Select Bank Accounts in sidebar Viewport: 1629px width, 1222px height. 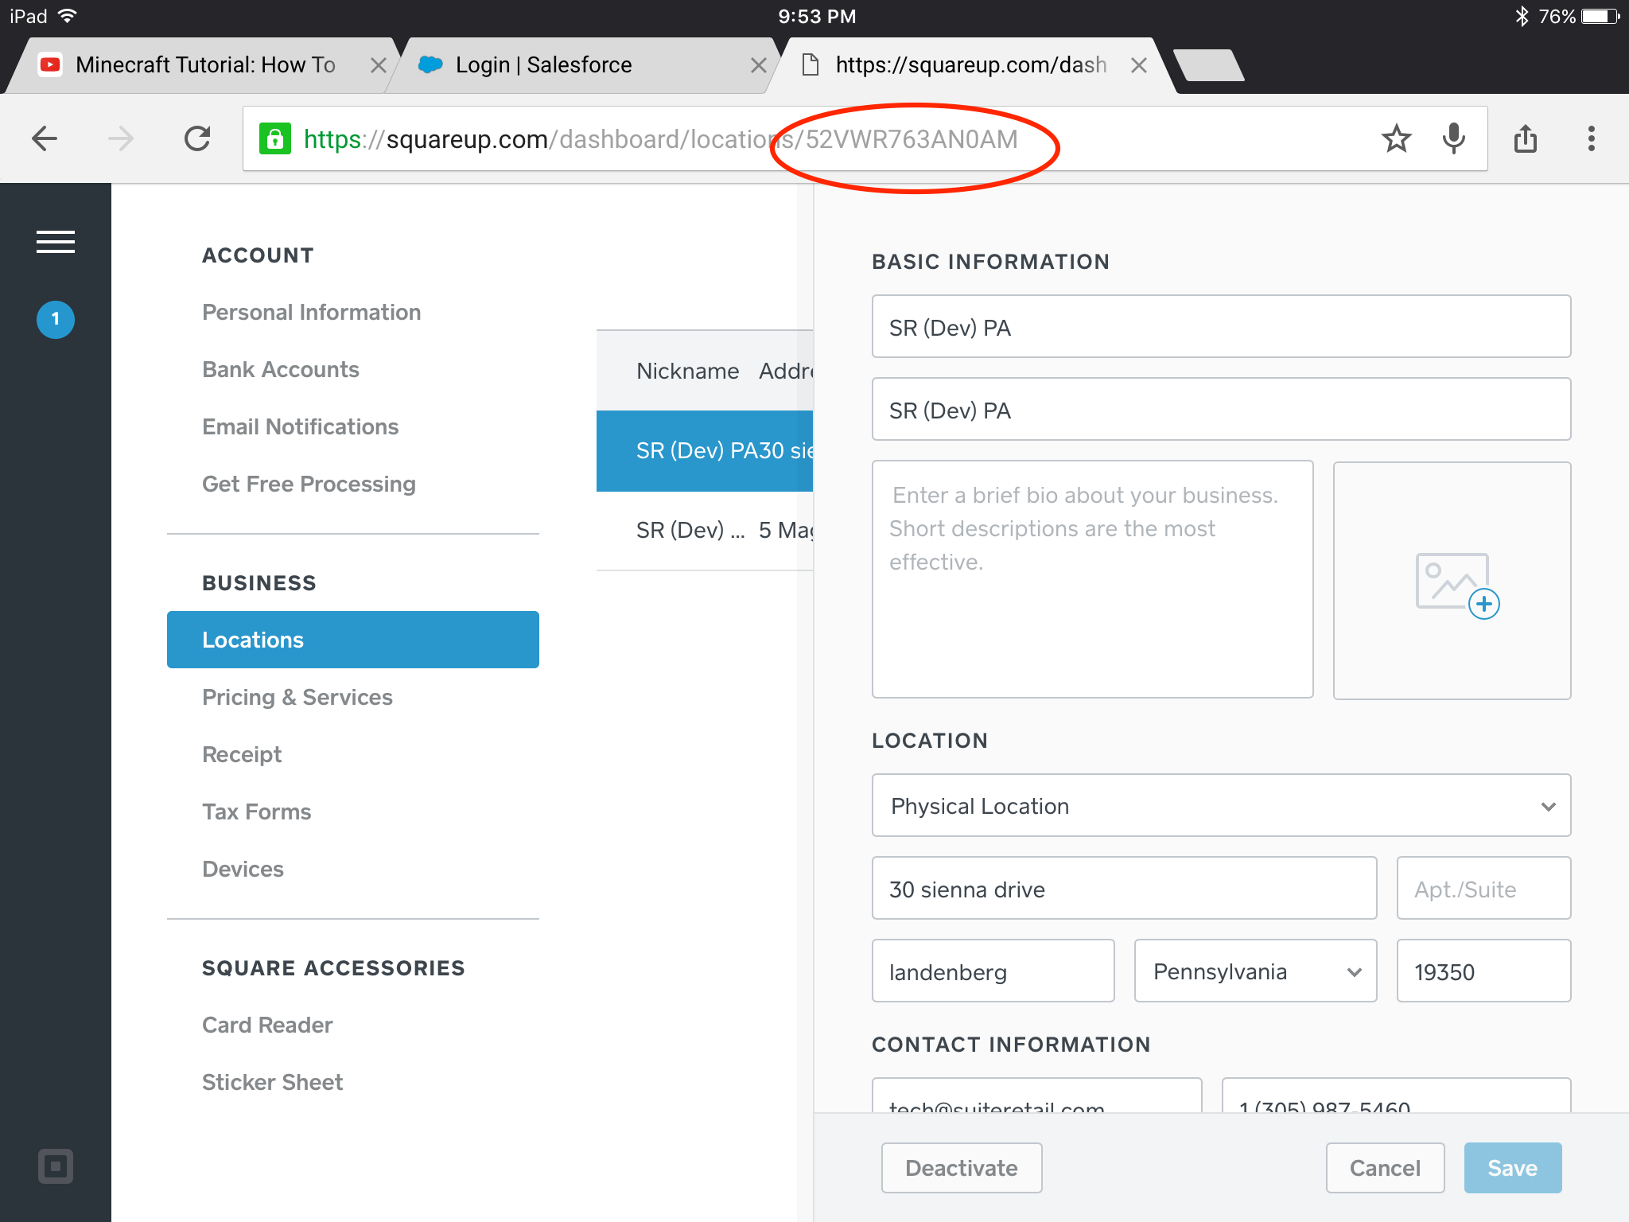coord(281,370)
